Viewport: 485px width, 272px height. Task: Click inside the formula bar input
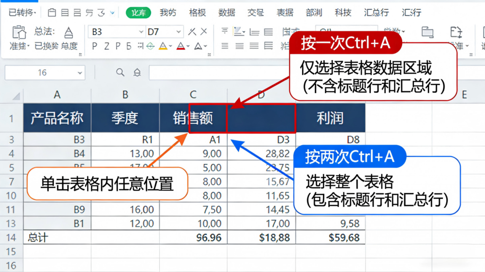219,73
